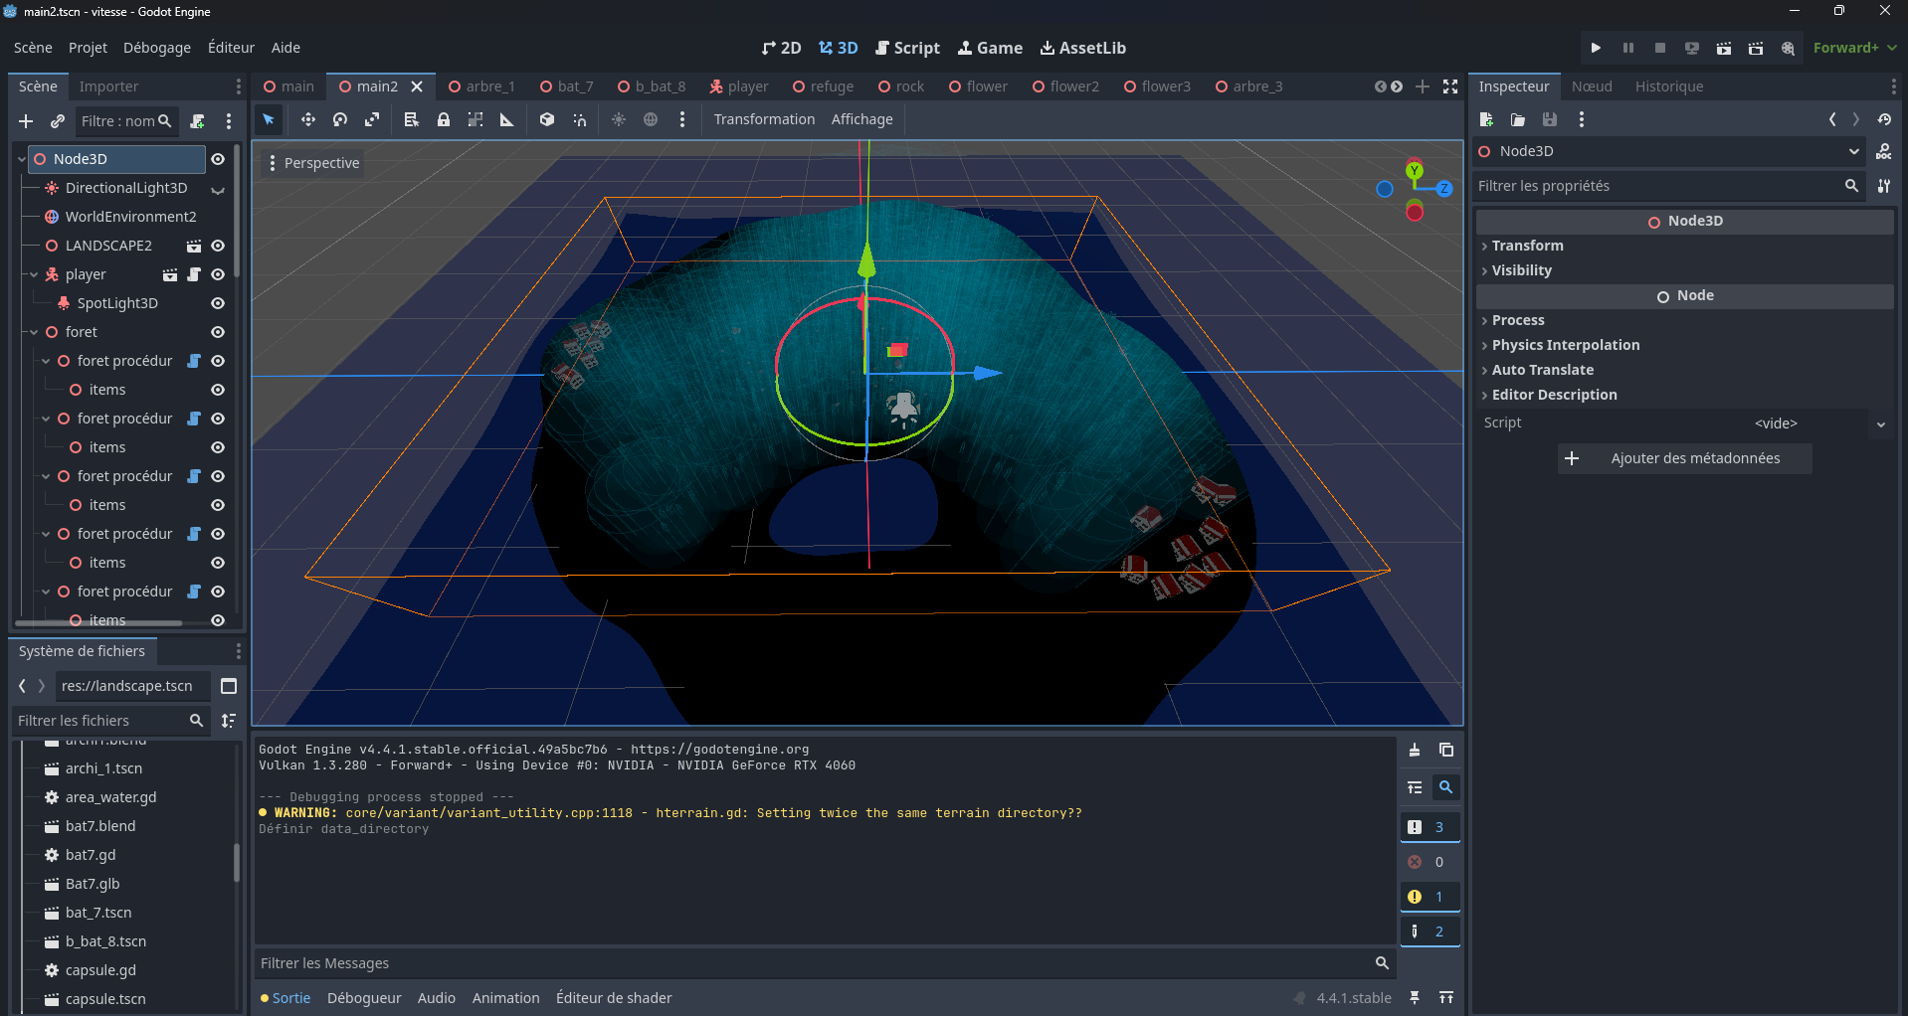This screenshot has height=1016, width=1908.
Task: Open the inspector documentation search (Doc icon)
Action: pos(1885,151)
